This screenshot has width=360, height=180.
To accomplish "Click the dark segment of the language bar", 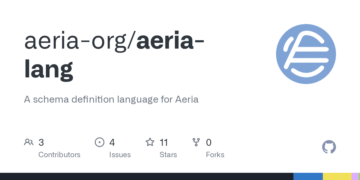I will coord(146,176).
